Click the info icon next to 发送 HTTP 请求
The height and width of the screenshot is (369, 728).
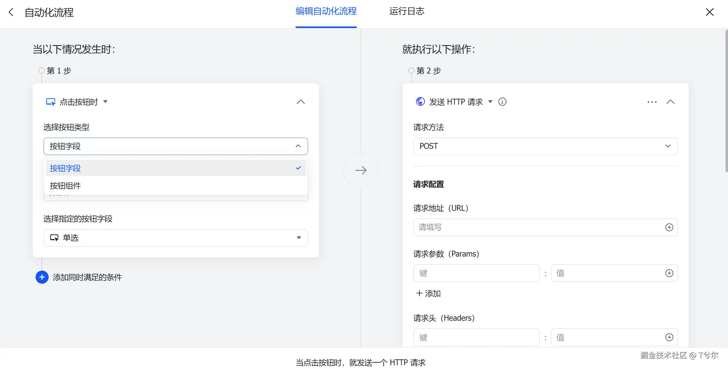[x=502, y=102]
